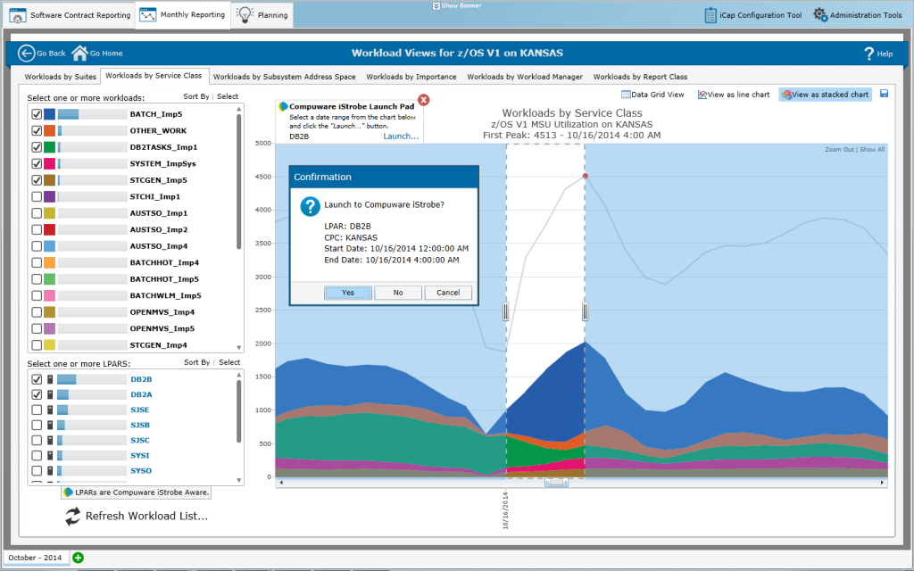Click the October - 2014 month tab

click(x=36, y=558)
